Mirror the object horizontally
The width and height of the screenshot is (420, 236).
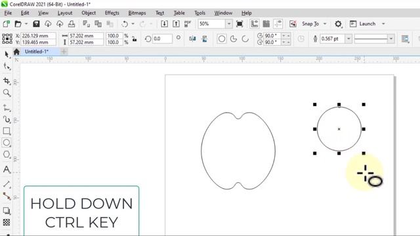tap(192, 39)
